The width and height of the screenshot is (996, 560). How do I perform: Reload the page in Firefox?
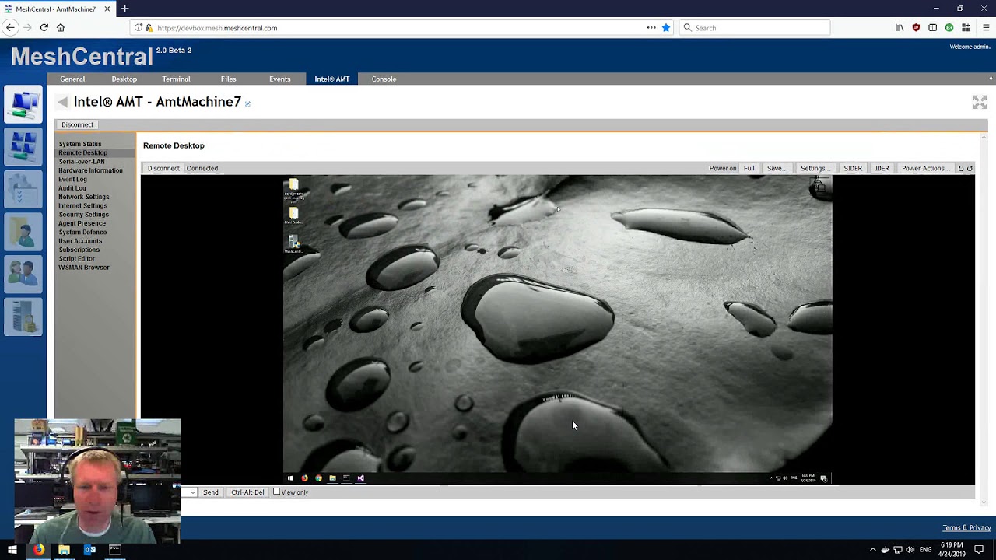coord(44,28)
